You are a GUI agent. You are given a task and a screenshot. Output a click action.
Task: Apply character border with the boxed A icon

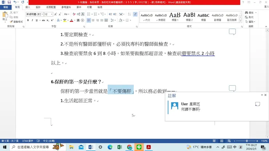[83, 14]
